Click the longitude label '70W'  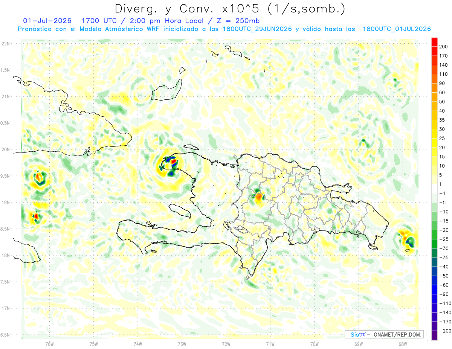coord(314,344)
